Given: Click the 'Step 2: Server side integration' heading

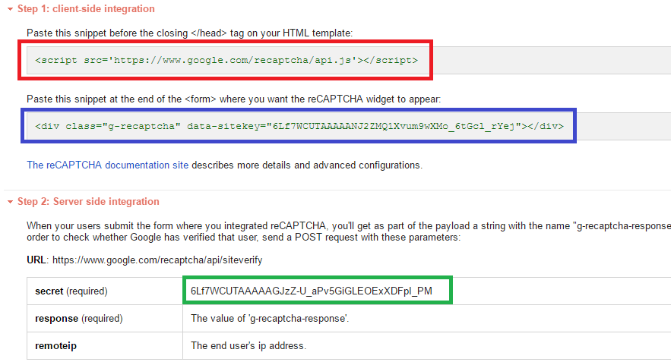Looking at the screenshot, I should 88,201.
